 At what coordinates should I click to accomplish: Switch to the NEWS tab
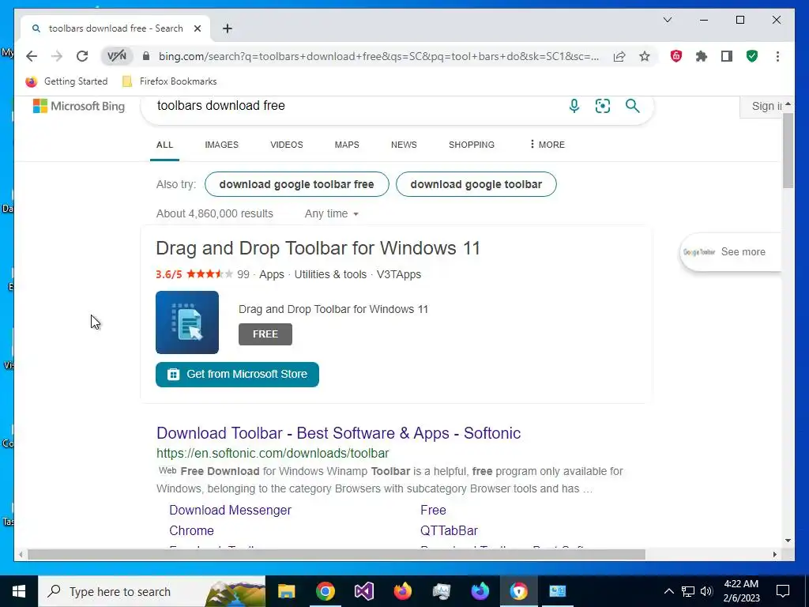pos(404,145)
